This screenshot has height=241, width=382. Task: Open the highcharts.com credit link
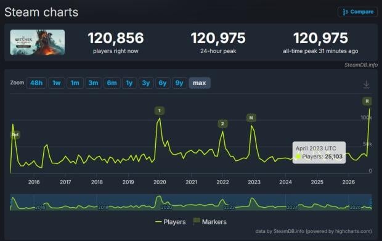(x=314, y=231)
